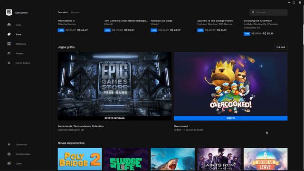The width and height of the screenshot is (304, 171).
Task: Click the Iceflake Studios Oy publisher text
Action: (x=261, y=26)
